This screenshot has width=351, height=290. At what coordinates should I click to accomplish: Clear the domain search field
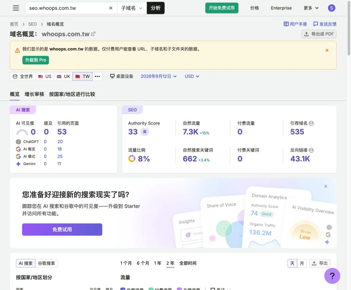[111, 8]
